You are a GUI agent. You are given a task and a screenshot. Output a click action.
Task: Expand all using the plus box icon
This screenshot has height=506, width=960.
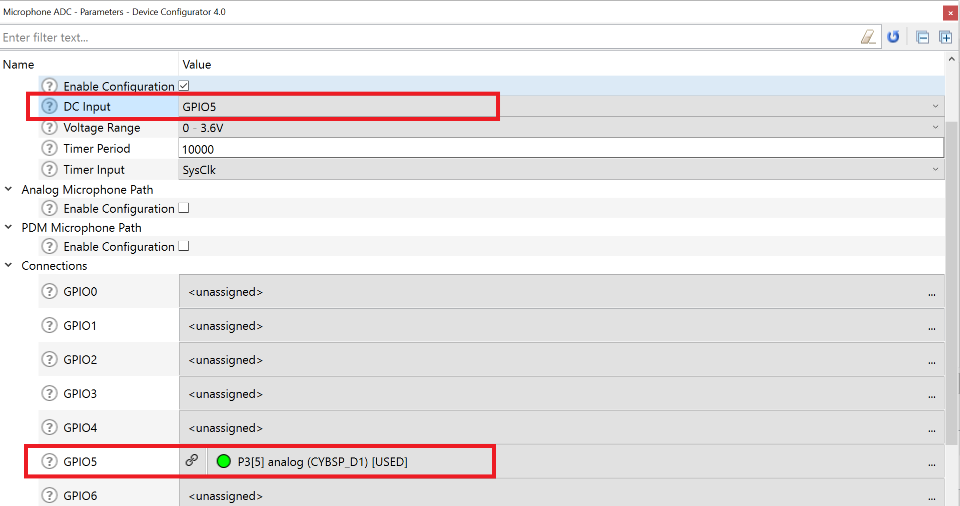click(x=945, y=37)
